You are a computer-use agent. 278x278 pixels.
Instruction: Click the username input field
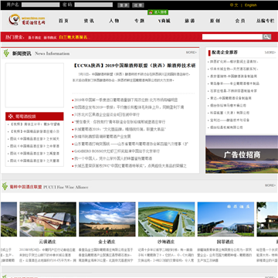41,5
